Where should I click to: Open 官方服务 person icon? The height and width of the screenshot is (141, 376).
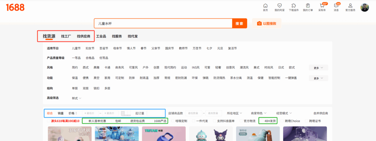pyautogui.click(x=350, y=6)
